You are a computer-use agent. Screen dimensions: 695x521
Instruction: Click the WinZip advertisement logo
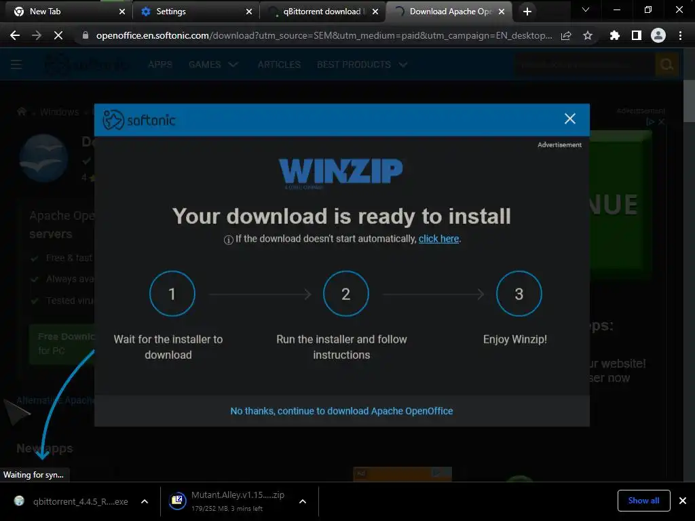pyautogui.click(x=341, y=172)
